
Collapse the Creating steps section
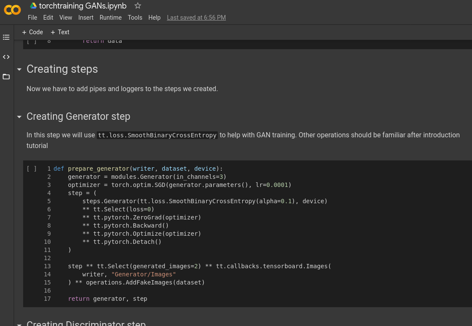[x=19, y=69]
